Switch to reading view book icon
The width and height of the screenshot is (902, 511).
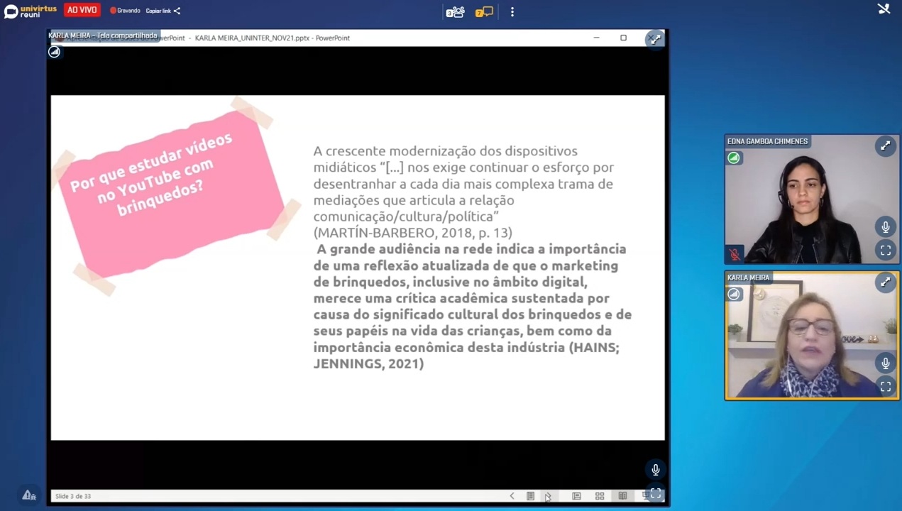(622, 496)
